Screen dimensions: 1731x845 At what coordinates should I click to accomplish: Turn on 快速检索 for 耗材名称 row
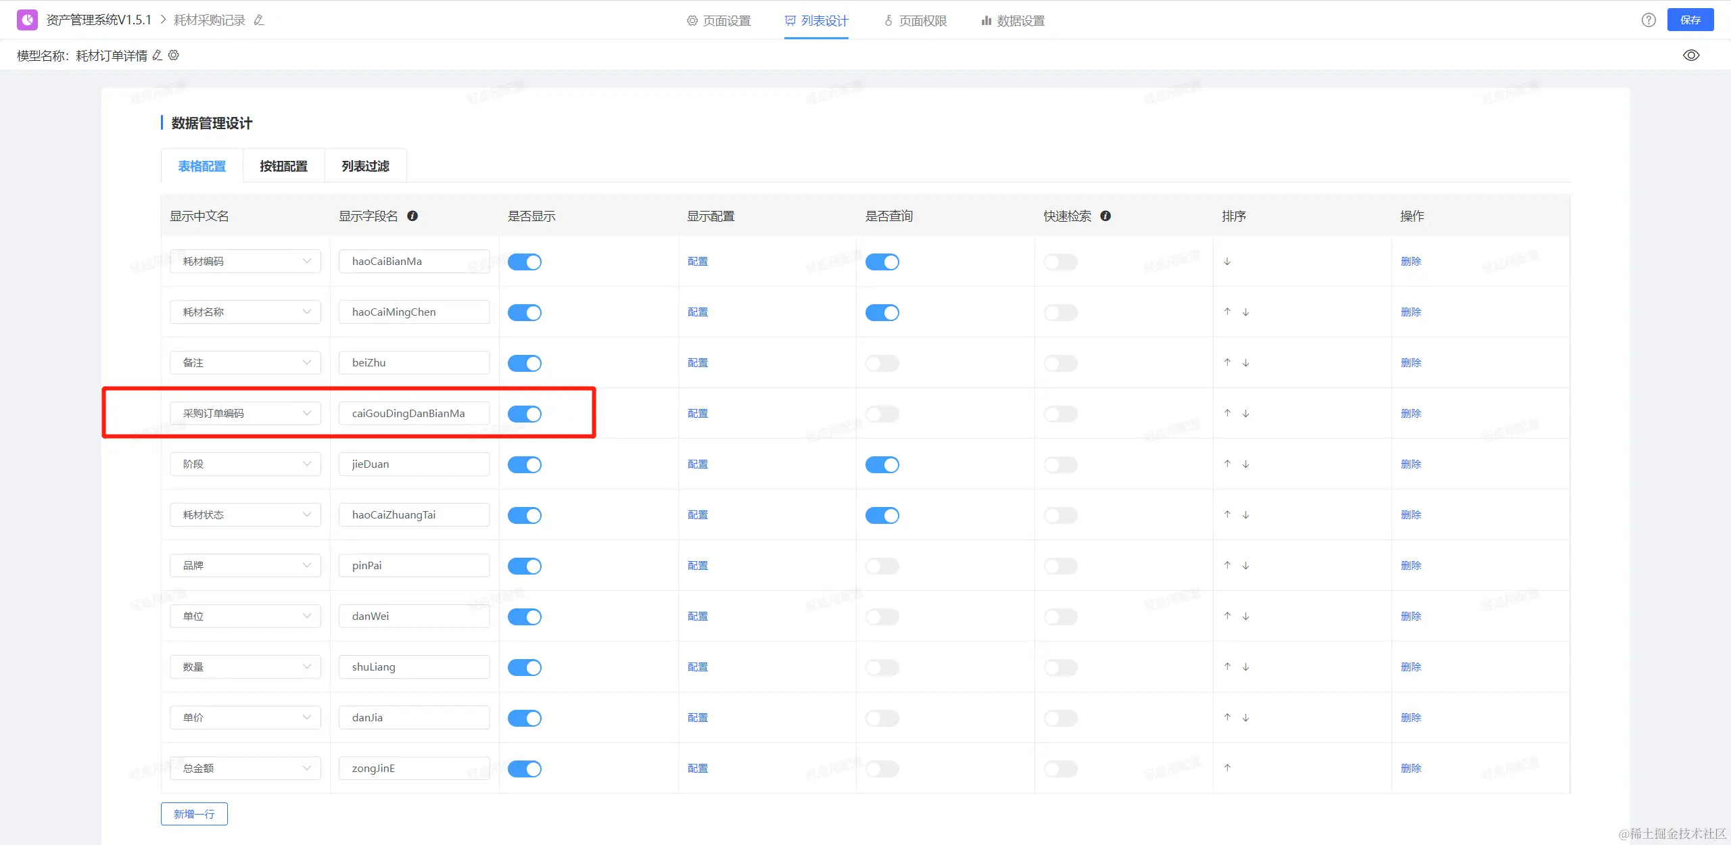click(1060, 312)
